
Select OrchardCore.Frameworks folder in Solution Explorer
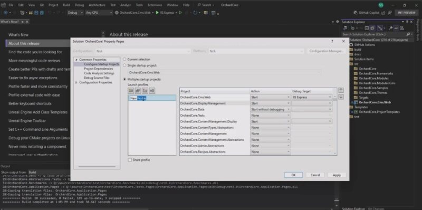click(376, 73)
